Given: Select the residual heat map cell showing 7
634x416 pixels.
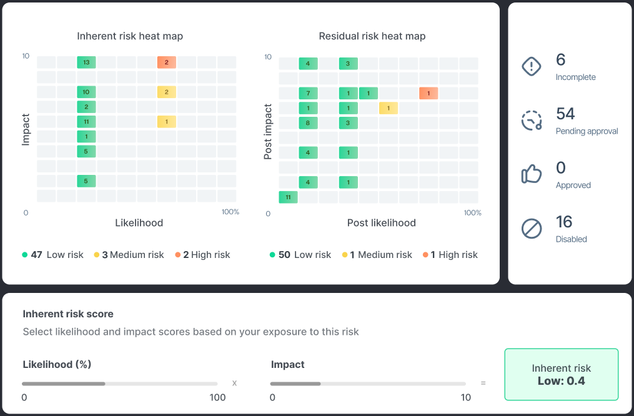Looking at the screenshot, I should tap(308, 94).
